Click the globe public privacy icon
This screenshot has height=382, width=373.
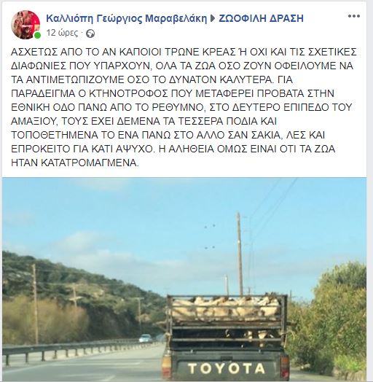(90, 34)
